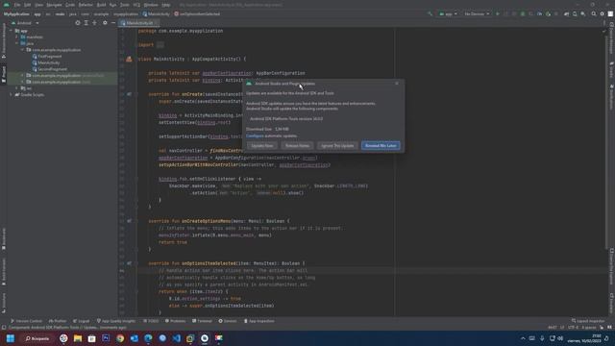Click the Sync Project with Gradle icon

click(x=566, y=13)
